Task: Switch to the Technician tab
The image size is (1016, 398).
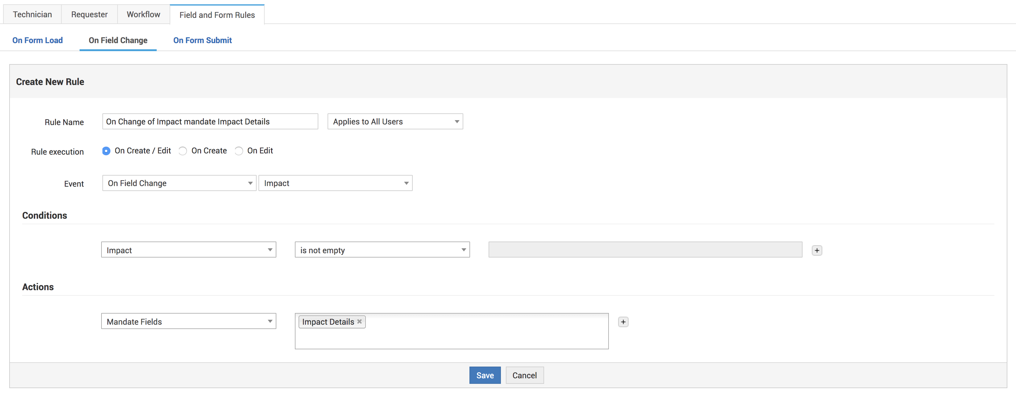Action: pos(32,14)
